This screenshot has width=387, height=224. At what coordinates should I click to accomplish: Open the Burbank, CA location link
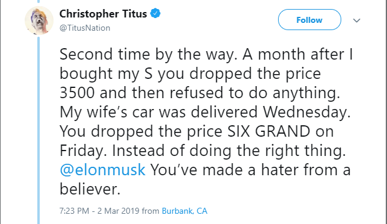point(184,211)
